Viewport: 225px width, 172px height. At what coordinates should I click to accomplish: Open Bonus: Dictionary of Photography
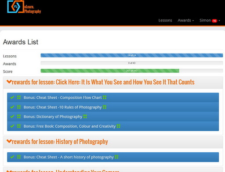click(53, 117)
